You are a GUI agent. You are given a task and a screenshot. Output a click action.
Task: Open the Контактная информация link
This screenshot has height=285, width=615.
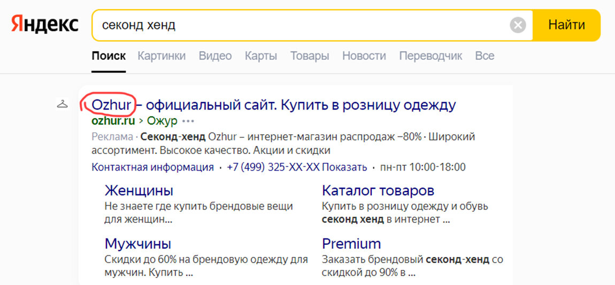(x=152, y=167)
